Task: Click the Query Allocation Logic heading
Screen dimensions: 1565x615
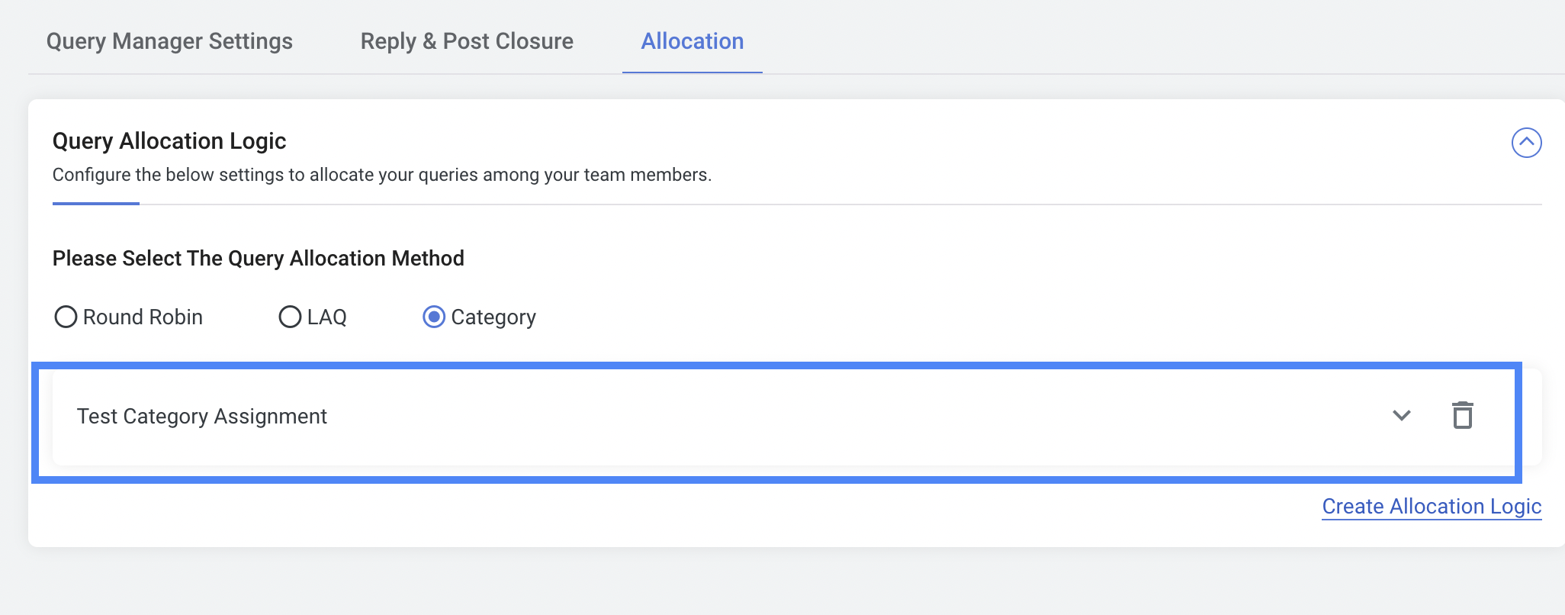Action: coord(169,141)
